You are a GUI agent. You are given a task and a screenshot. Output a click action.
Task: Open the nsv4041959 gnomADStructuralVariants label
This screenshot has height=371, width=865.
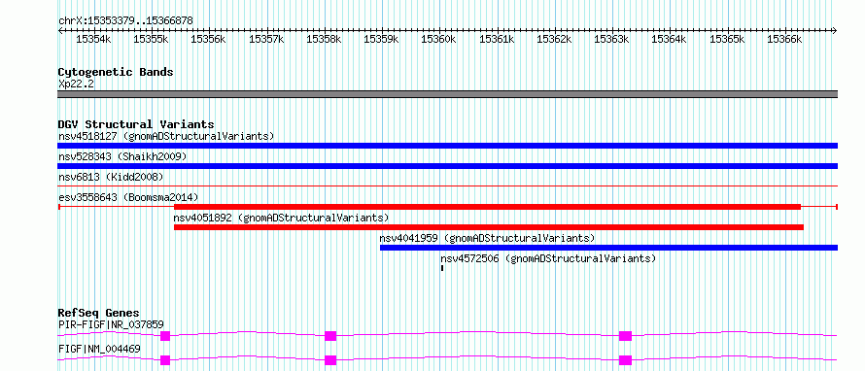pos(487,238)
